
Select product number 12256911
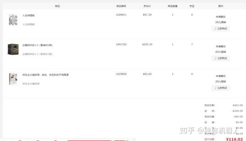[121, 15]
